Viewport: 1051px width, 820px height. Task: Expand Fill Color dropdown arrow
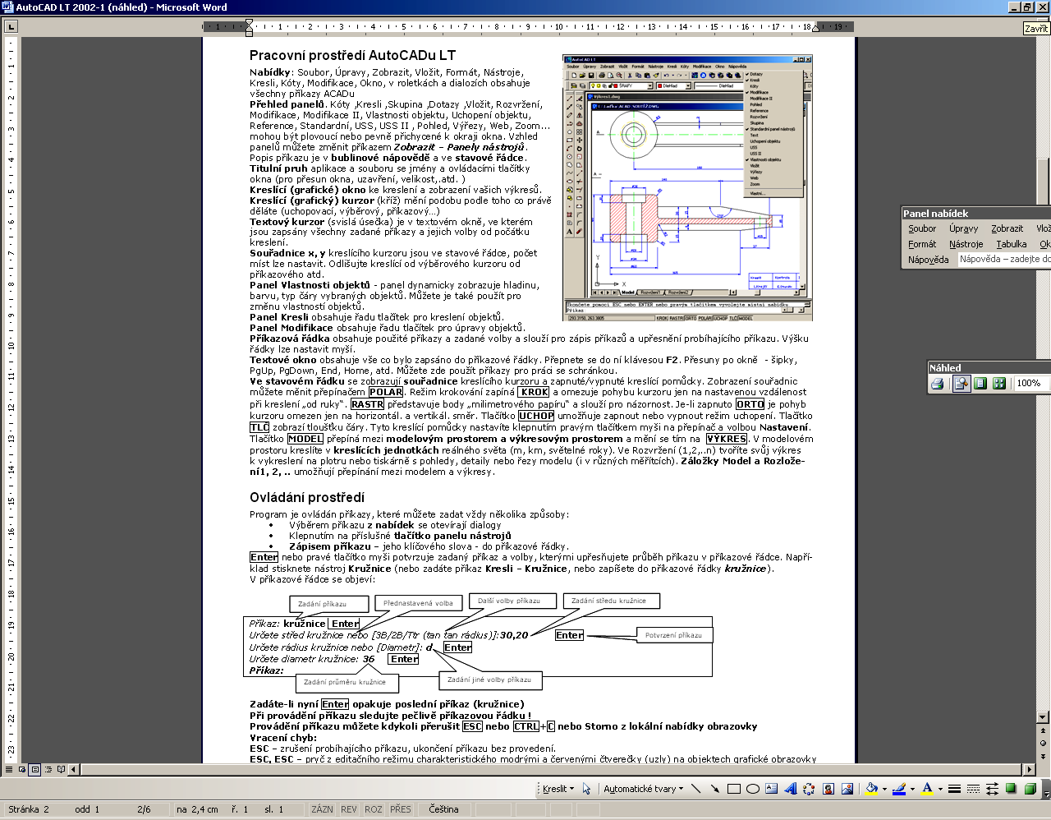pyautogui.click(x=884, y=789)
